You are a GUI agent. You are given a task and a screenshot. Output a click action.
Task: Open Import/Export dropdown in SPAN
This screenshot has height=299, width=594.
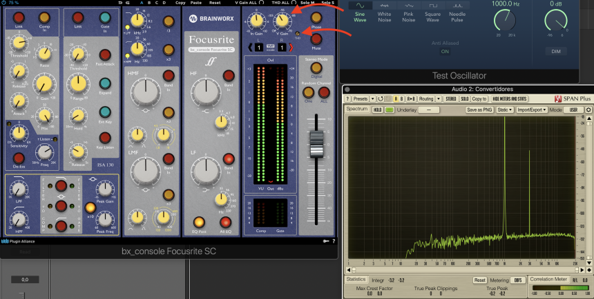click(x=532, y=110)
